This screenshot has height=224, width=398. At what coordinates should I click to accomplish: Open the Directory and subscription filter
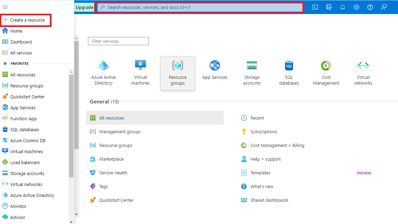[329, 7]
